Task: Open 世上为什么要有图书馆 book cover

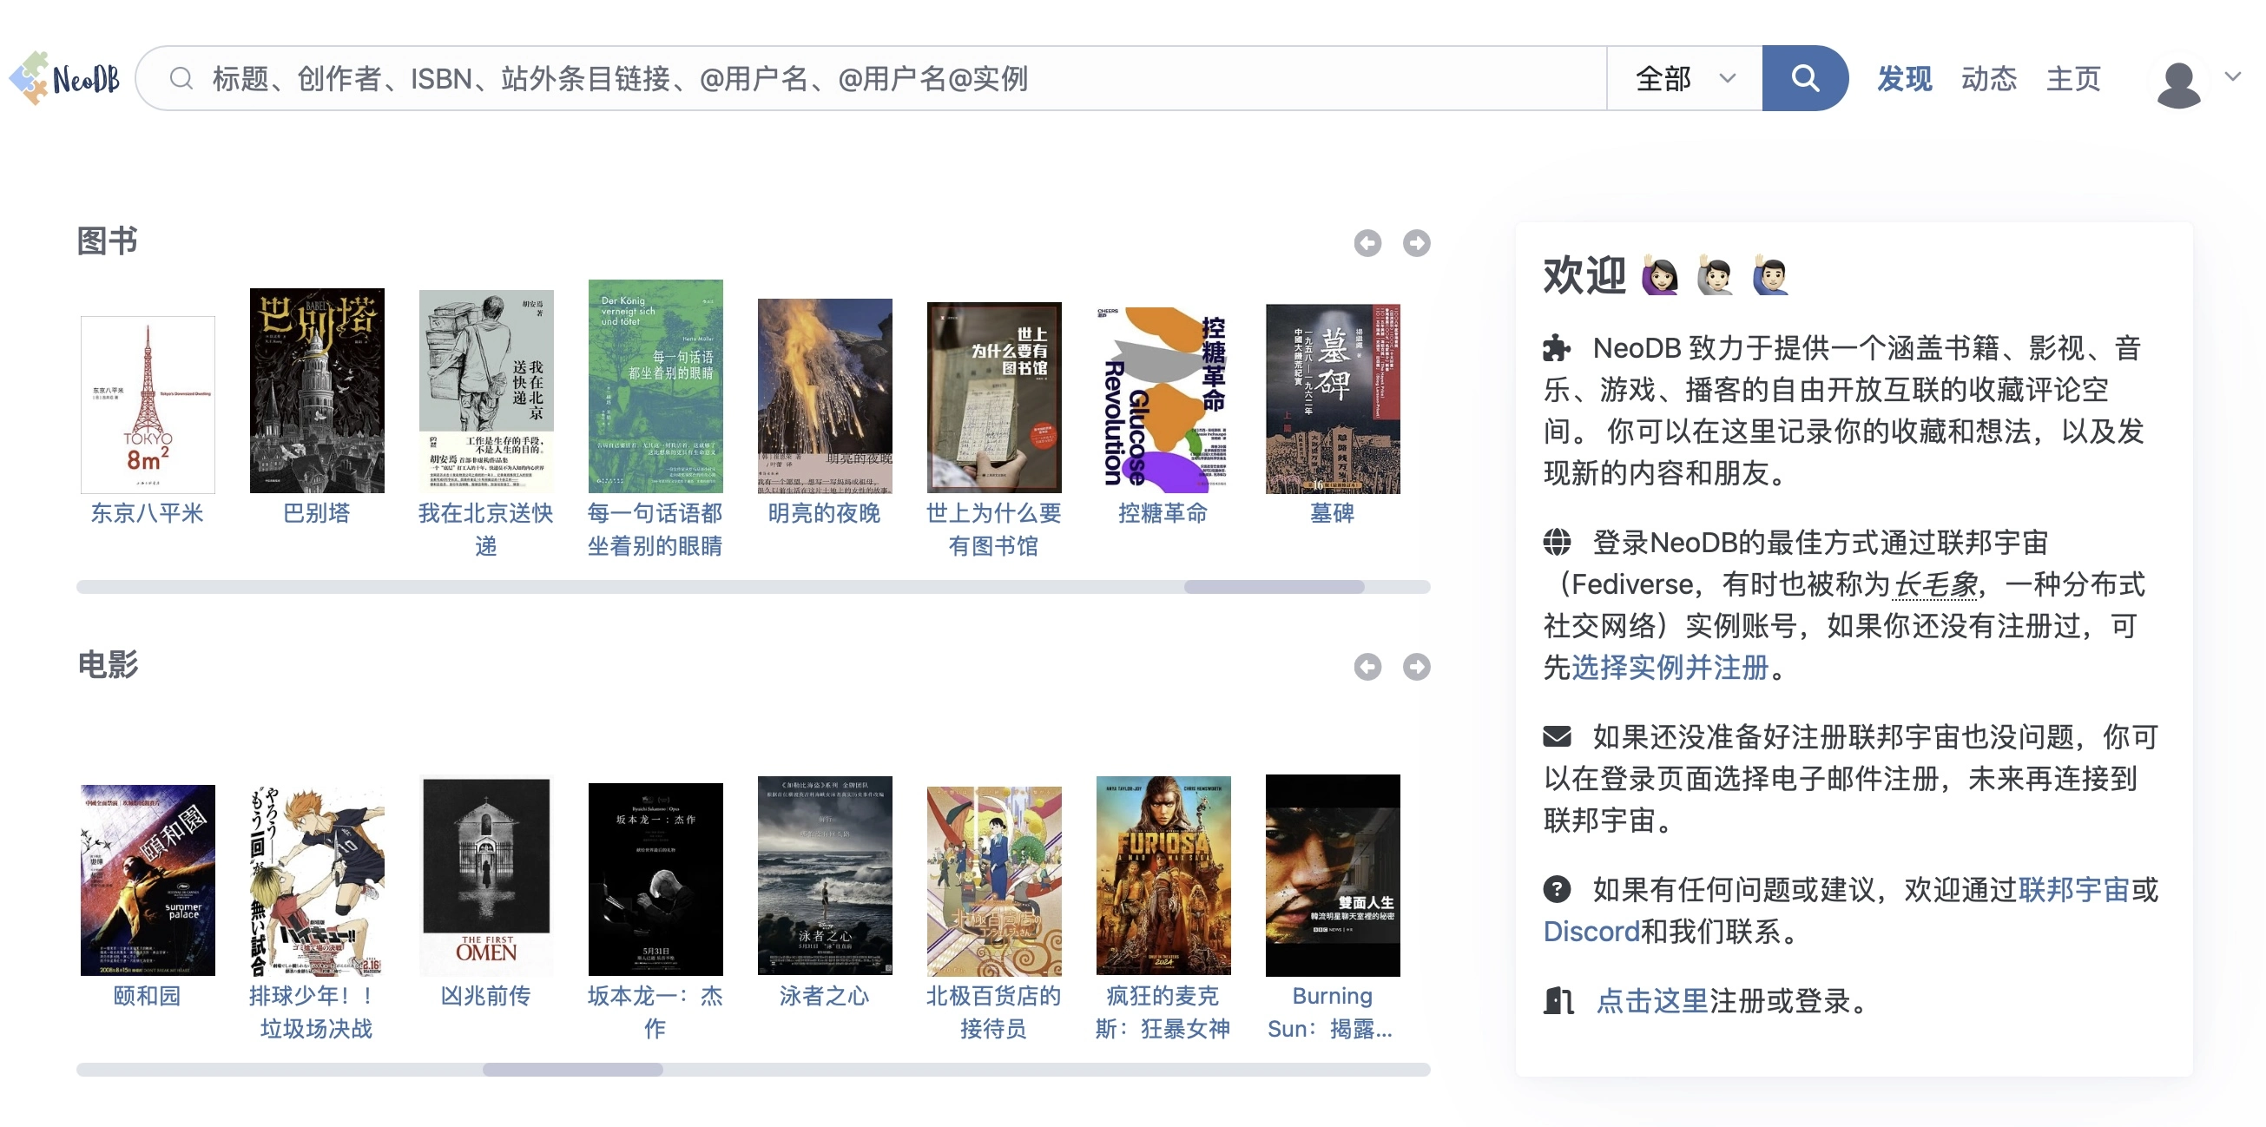Action: tap(994, 398)
